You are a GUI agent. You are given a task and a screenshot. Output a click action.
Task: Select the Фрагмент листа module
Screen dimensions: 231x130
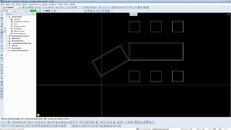click(19, 31)
